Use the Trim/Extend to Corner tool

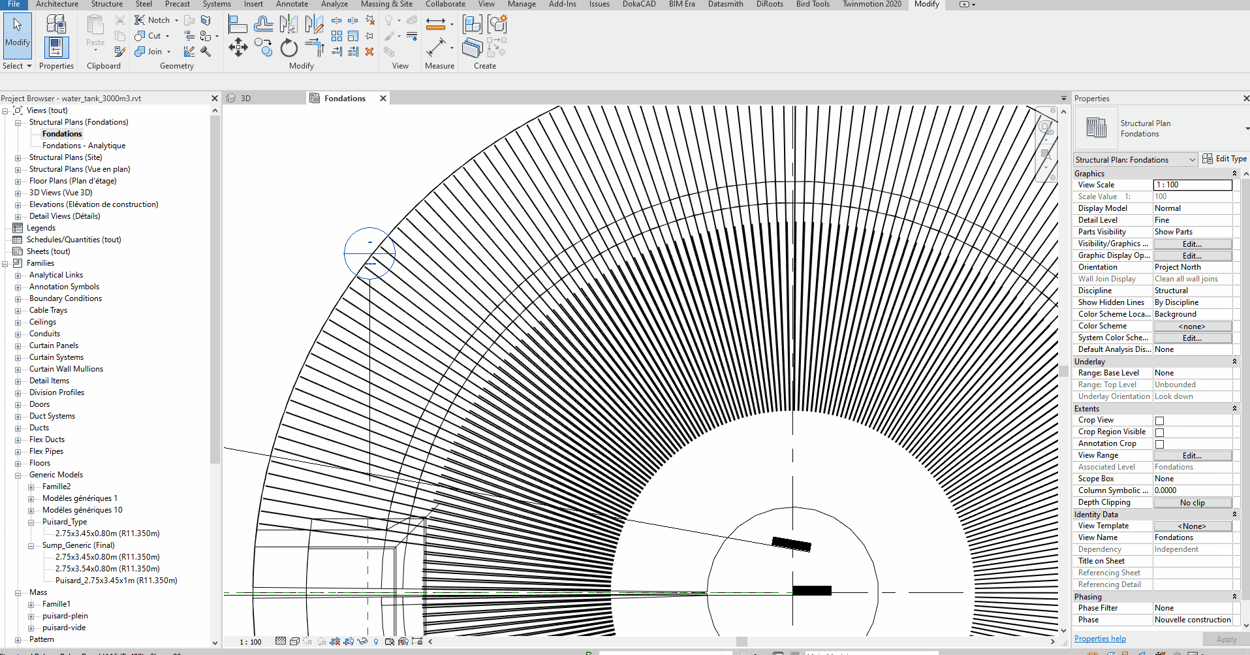[315, 47]
